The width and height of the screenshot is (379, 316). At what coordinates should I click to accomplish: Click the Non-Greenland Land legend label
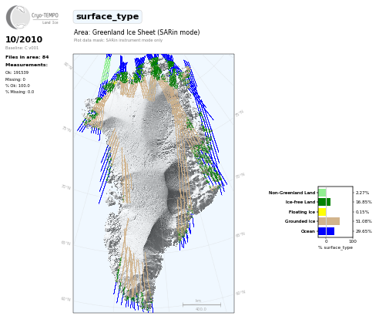[x=292, y=193]
